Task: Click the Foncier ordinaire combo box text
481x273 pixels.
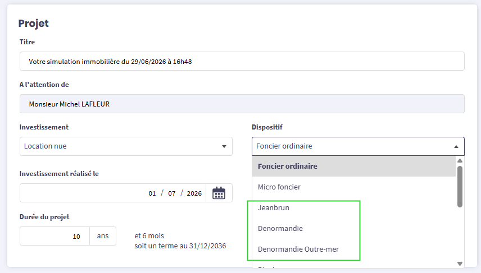Action: tap(284, 146)
